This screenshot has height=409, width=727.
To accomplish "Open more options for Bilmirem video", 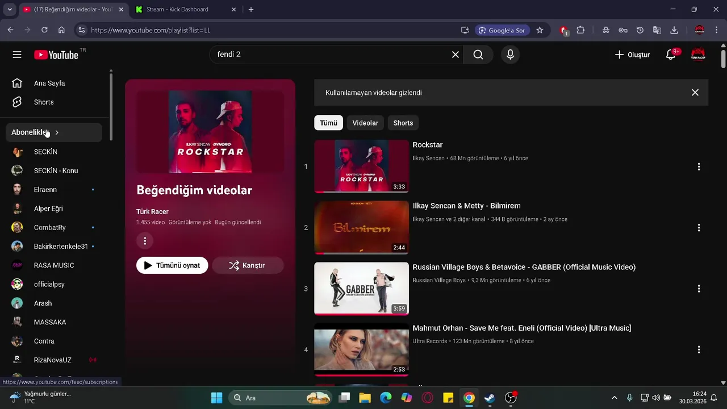I will pos(699,227).
